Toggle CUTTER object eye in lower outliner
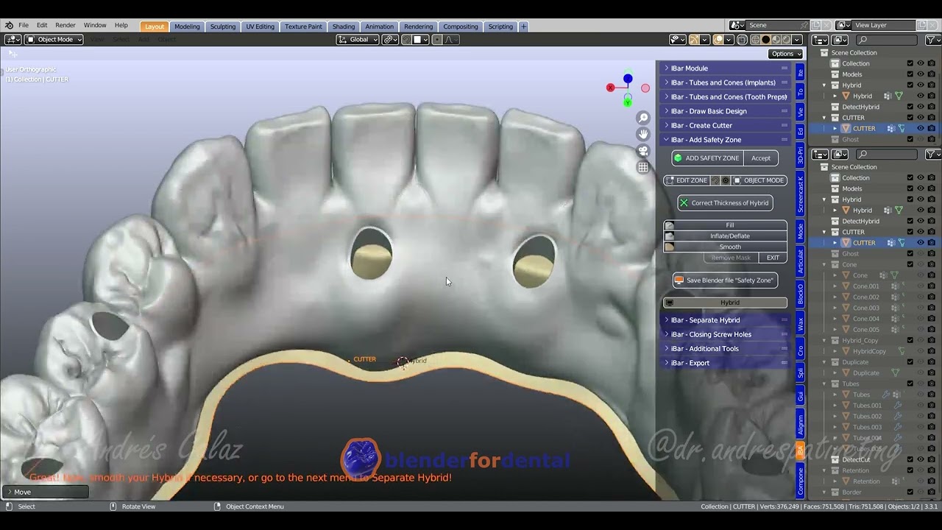This screenshot has width=942, height=530. click(x=920, y=243)
